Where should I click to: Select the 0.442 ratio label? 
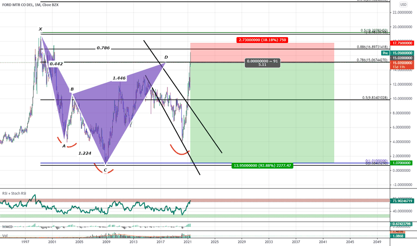tap(56, 64)
